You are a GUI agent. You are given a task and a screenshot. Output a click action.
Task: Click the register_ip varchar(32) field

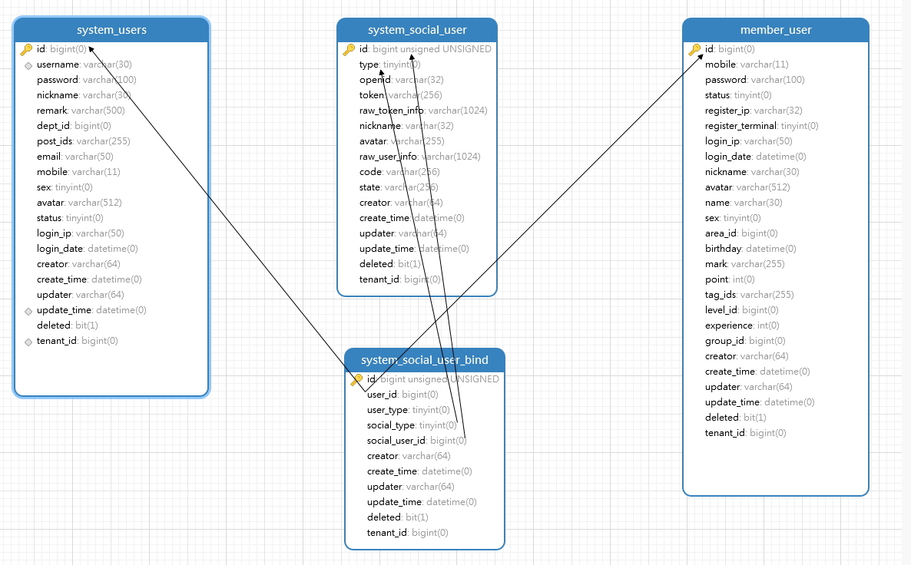point(754,111)
